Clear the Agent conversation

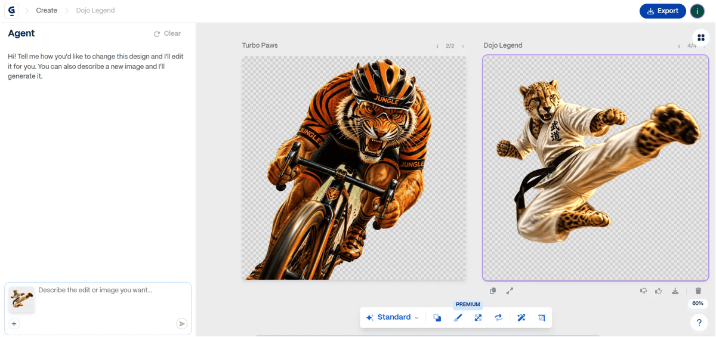pyautogui.click(x=167, y=34)
